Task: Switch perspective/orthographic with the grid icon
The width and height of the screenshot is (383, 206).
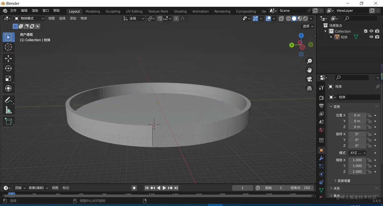Action: point(309,88)
